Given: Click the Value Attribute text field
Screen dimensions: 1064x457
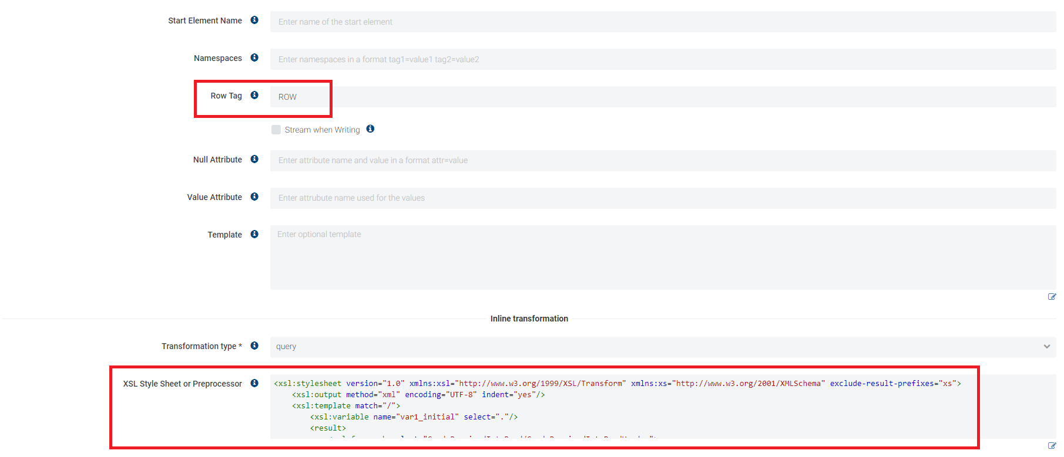Looking at the screenshot, I should click(x=662, y=198).
